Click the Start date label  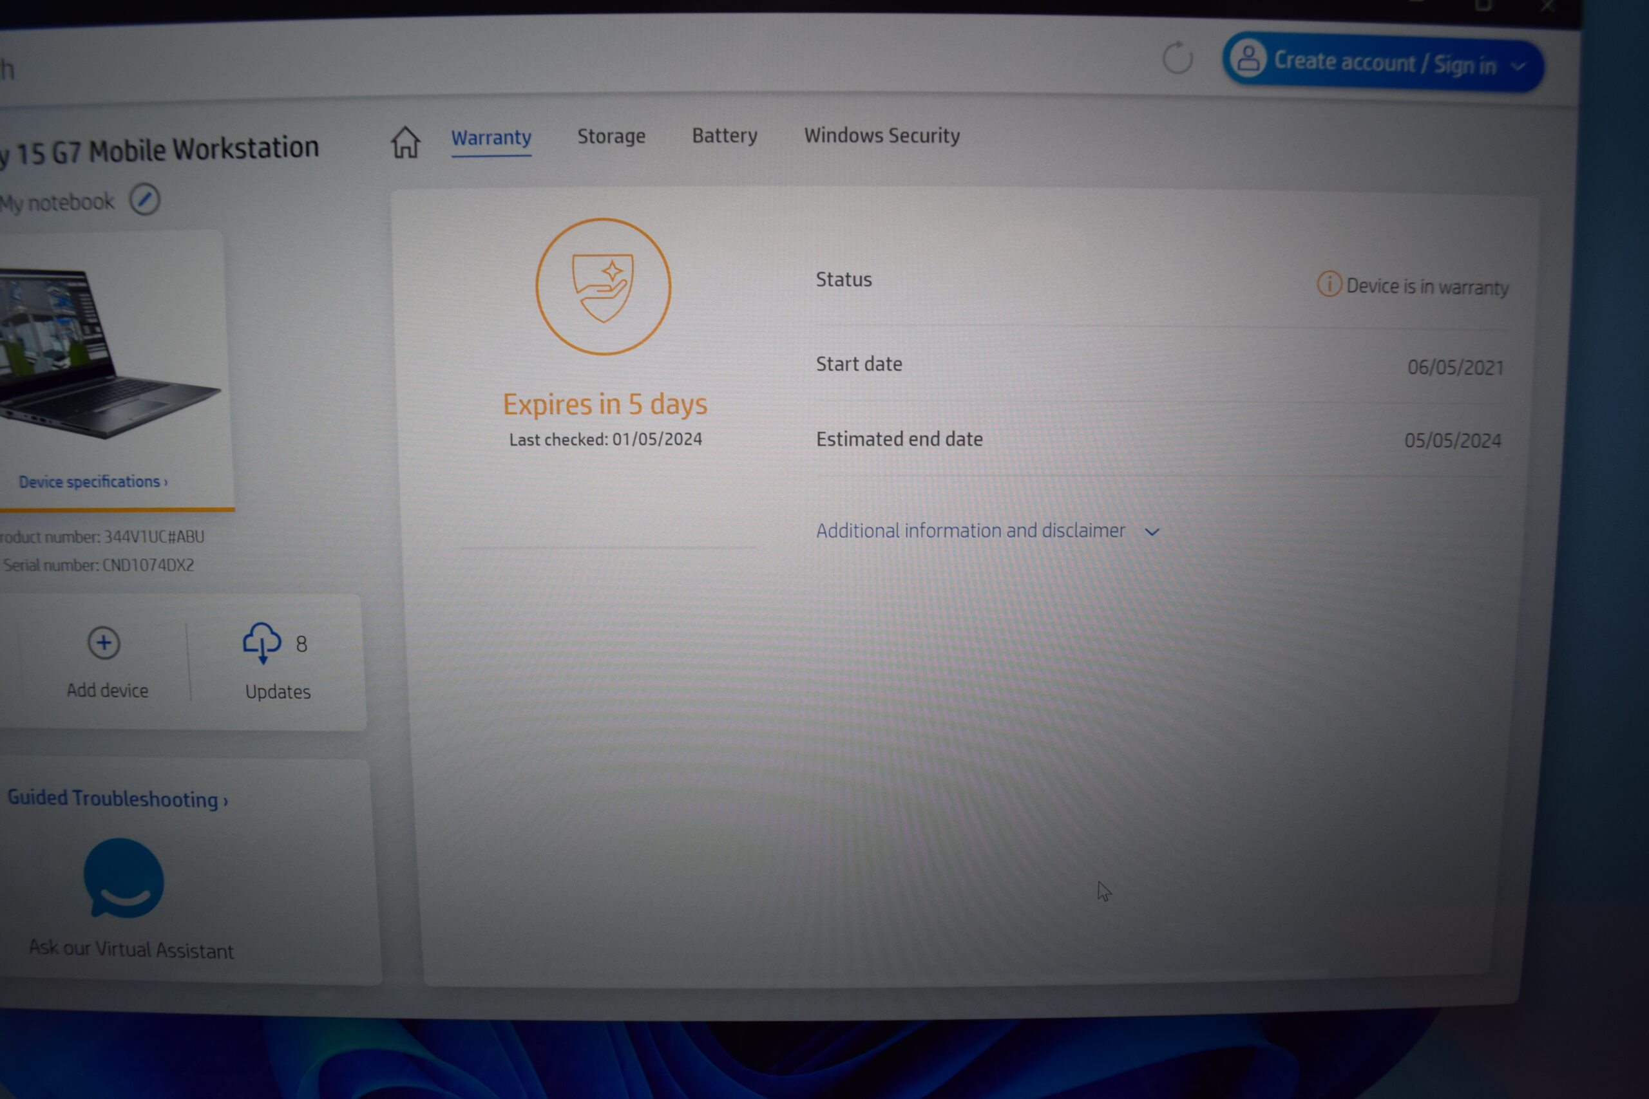(x=859, y=364)
